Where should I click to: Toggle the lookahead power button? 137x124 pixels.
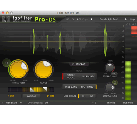115,83
